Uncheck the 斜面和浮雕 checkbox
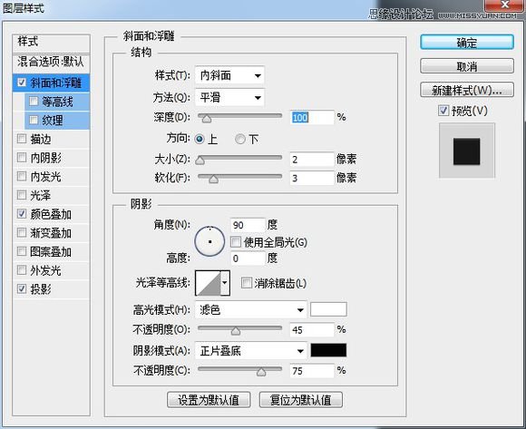 point(22,83)
